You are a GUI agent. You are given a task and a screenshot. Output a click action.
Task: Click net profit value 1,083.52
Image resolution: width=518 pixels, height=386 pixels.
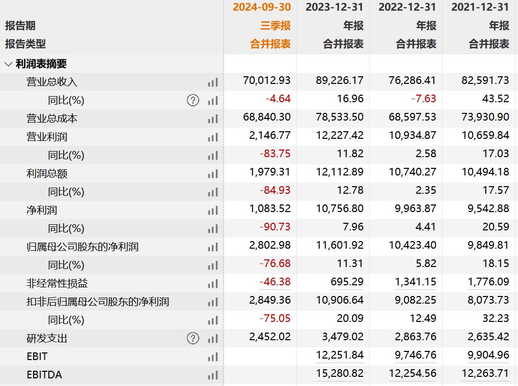pyautogui.click(x=270, y=209)
